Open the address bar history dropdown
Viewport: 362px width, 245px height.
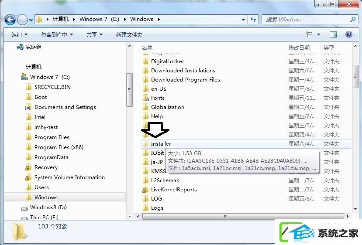[243, 20]
